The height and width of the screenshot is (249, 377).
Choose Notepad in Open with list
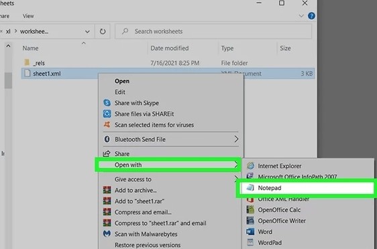(x=307, y=188)
